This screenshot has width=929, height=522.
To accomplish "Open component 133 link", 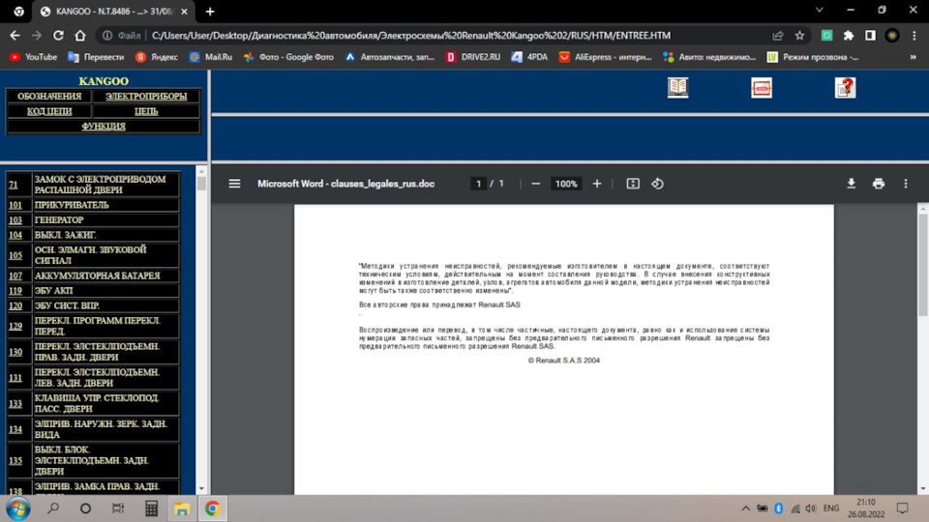I will [15, 404].
